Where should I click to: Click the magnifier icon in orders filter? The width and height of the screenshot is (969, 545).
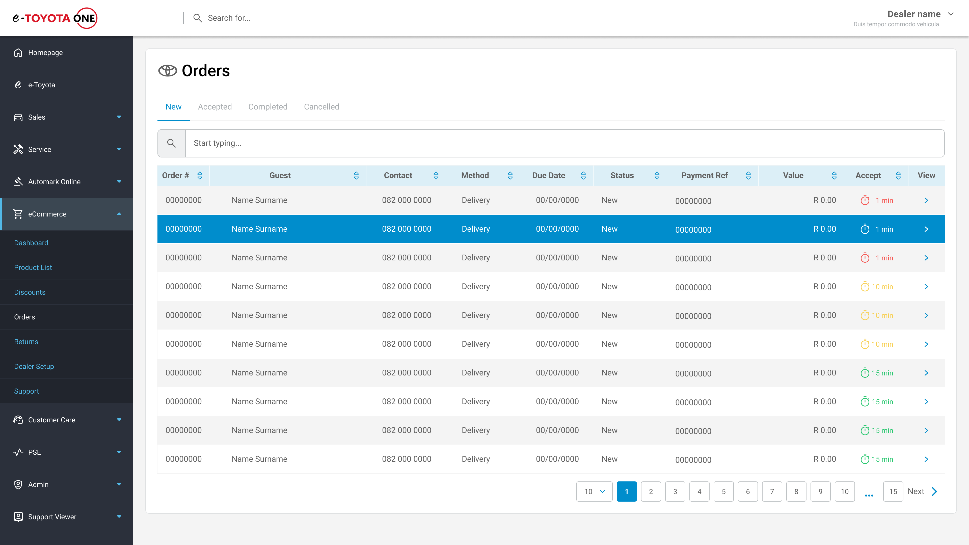(172, 143)
